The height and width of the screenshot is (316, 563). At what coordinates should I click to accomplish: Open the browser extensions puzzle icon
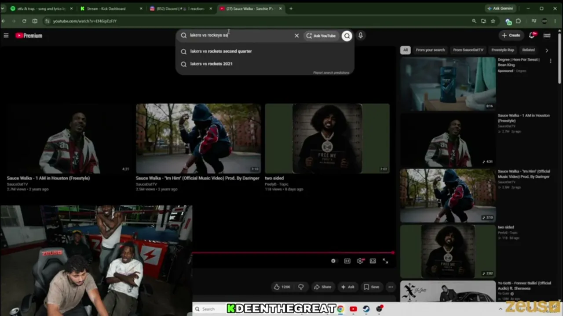(519, 21)
